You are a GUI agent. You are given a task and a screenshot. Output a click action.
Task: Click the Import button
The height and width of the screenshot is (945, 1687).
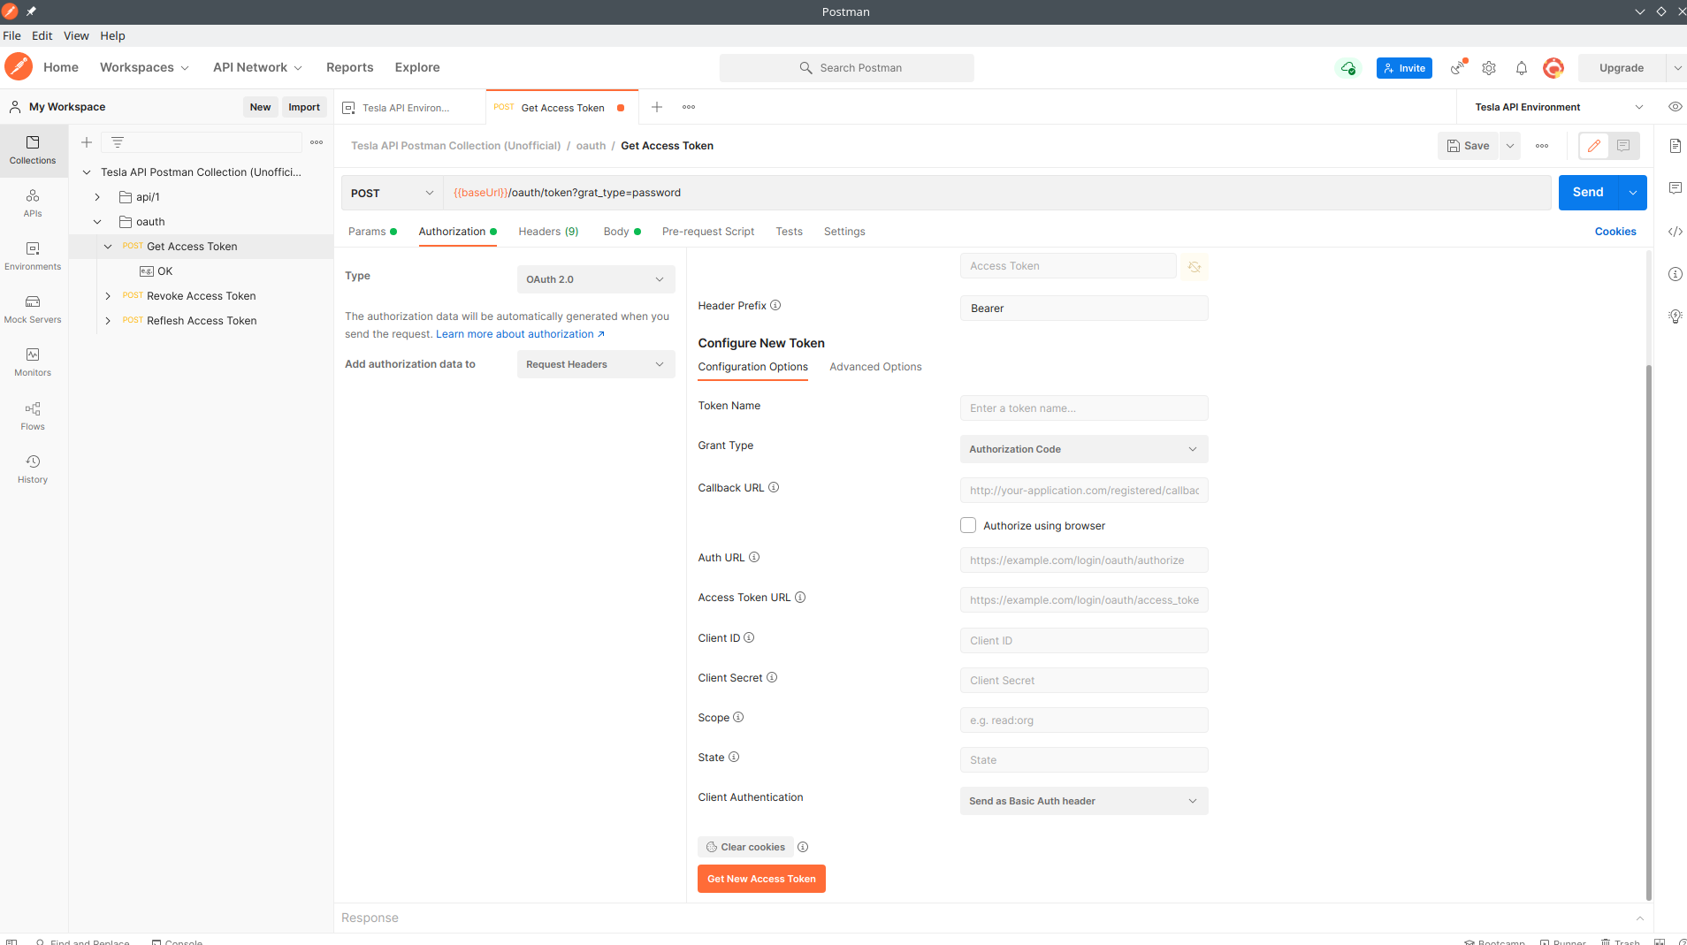(x=304, y=107)
